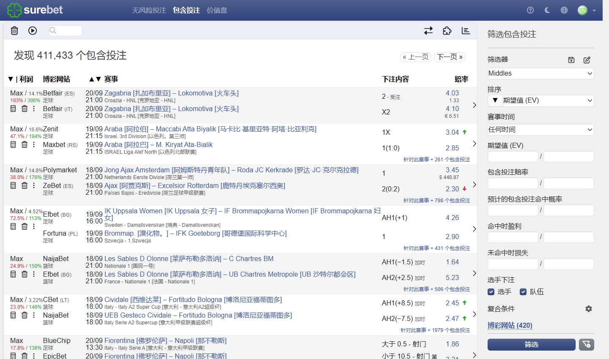Click the blue 筛选 button
609x359 pixels.
[x=532, y=345]
